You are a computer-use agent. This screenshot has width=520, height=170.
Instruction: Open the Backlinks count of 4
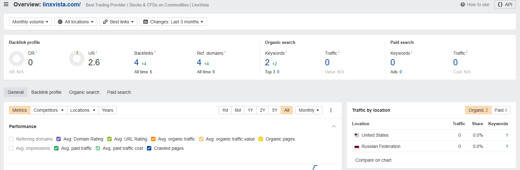[136, 62]
